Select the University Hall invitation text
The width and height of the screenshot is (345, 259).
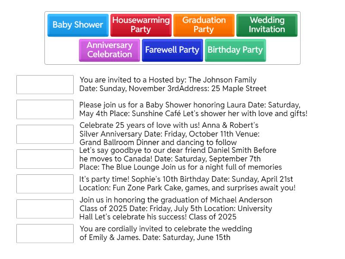tap(176, 208)
